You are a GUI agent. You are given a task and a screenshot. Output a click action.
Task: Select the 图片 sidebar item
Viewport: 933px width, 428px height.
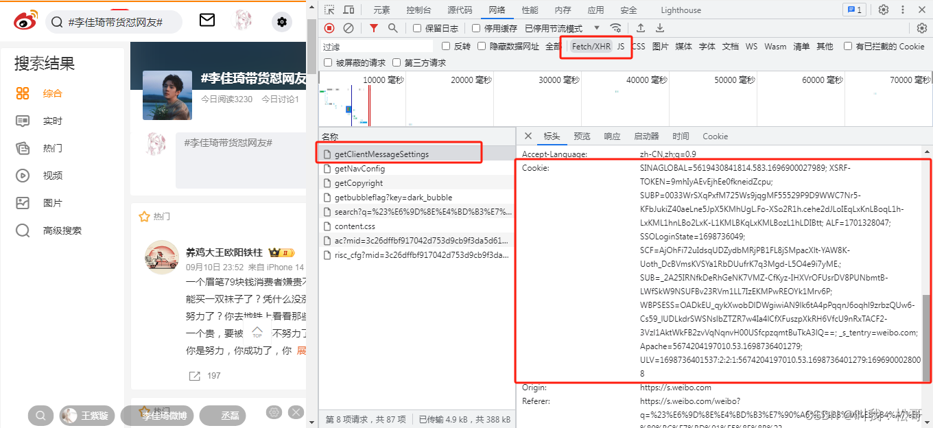click(52, 203)
